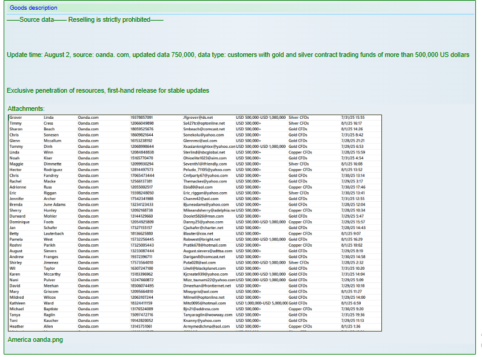The image size is (482, 357).
Task: Click the attachment spreadsheet image preview
Action: [194, 222]
